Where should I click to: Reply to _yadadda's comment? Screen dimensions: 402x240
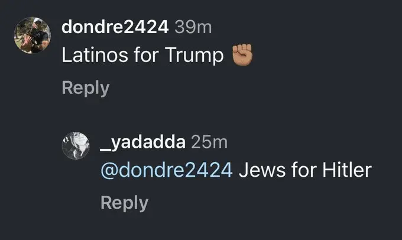point(124,203)
